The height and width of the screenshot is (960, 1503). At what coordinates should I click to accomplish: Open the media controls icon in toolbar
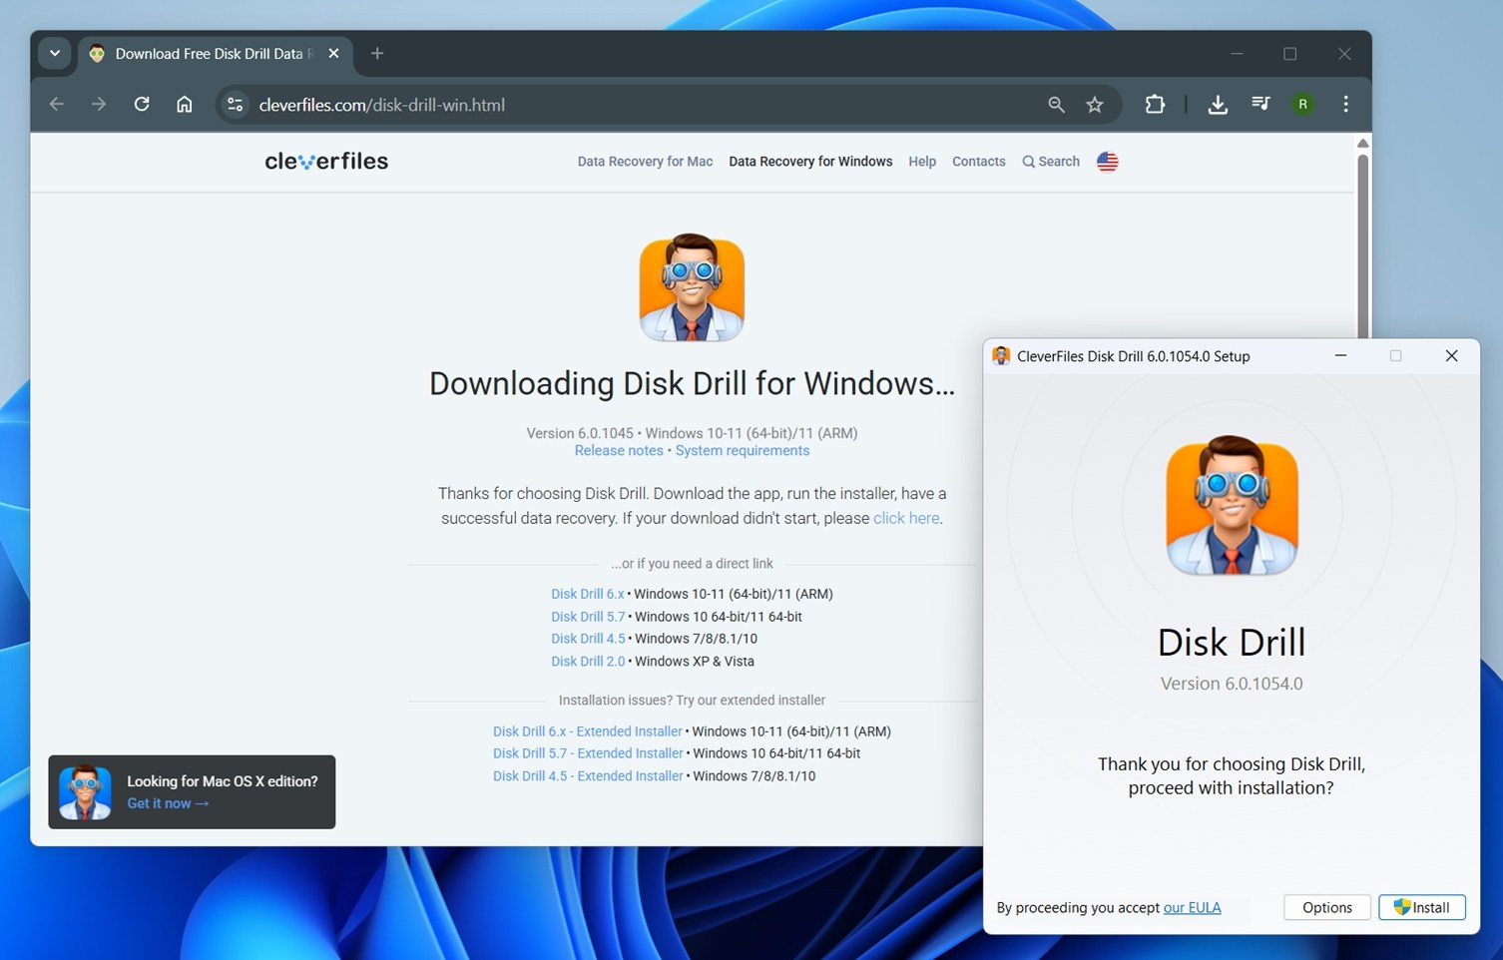pyautogui.click(x=1260, y=105)
